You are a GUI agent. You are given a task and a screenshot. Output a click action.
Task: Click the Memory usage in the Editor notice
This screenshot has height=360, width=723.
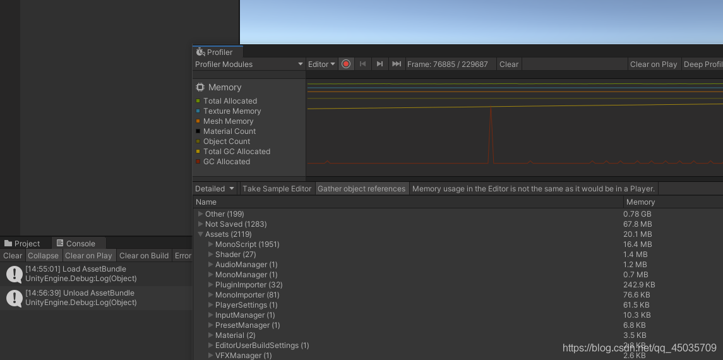click(x=534, y=189)
